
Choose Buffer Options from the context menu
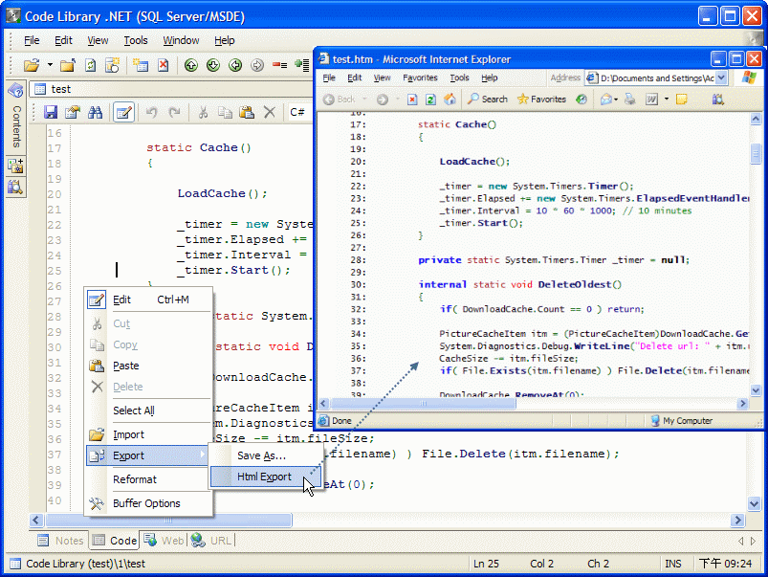coord(149,503)
